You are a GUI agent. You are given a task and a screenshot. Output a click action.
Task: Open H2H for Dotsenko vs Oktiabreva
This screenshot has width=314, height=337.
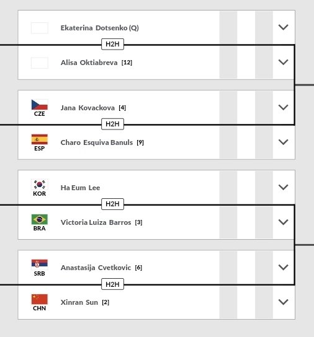click(112, 44)
